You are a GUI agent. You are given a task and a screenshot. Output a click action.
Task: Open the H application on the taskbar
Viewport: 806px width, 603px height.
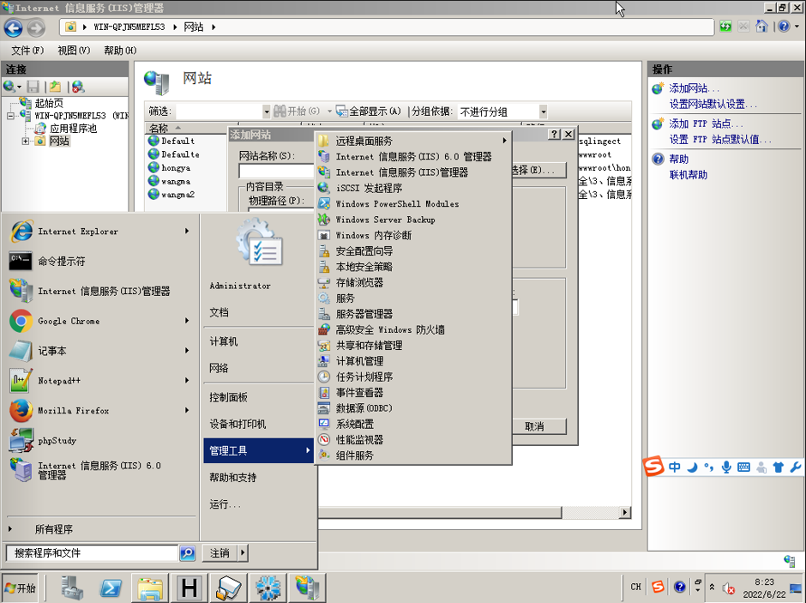[189, 587]
